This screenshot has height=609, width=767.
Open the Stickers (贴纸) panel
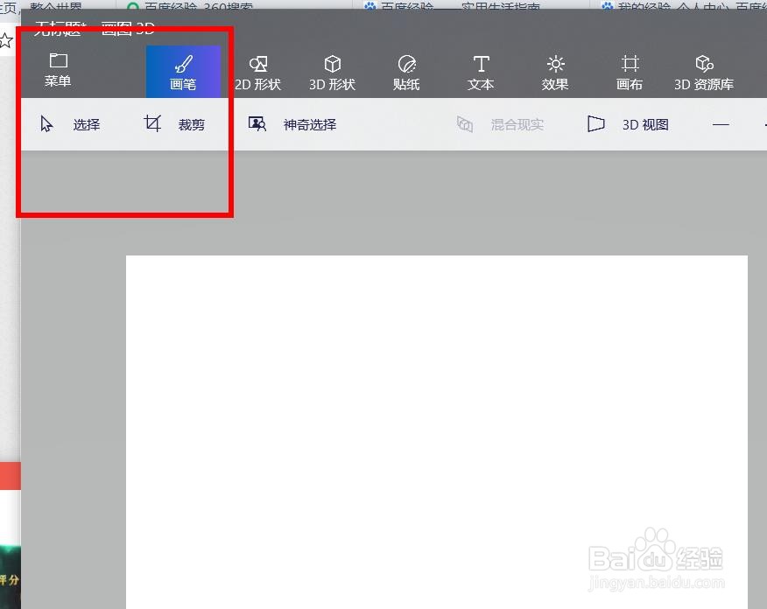tap(406, 71)
